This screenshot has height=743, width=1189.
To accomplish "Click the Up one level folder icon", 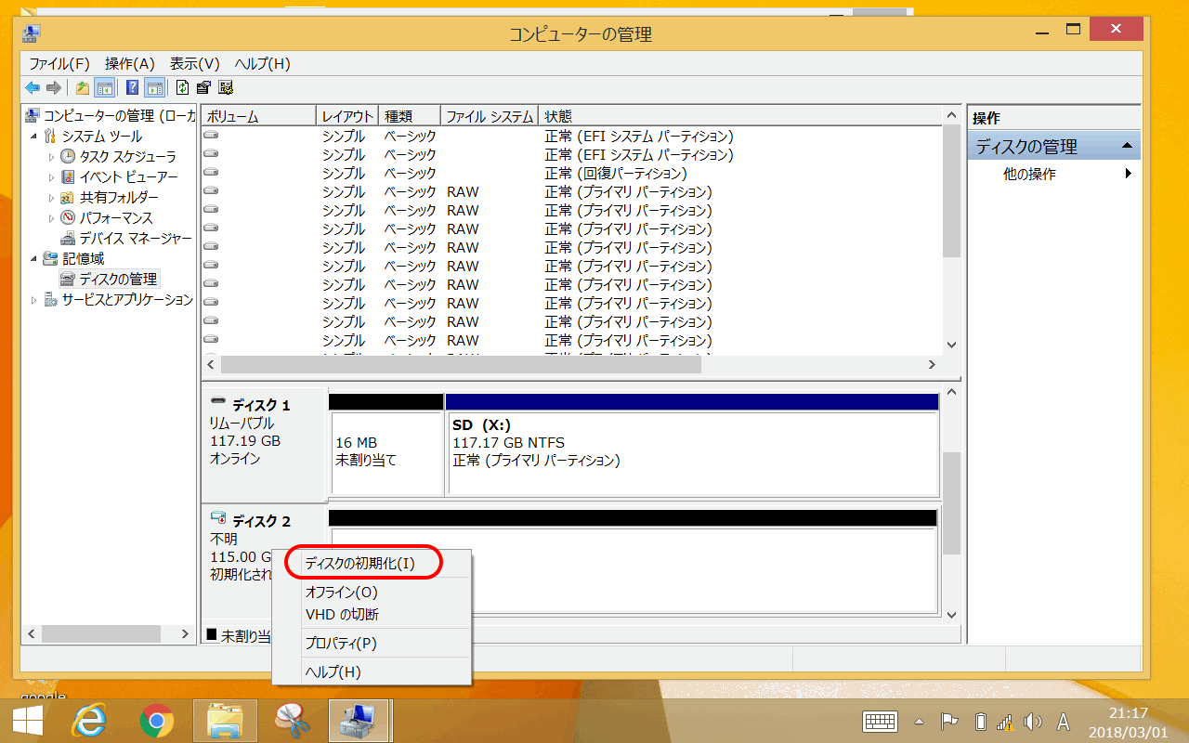I will click(x=83, y=88).
